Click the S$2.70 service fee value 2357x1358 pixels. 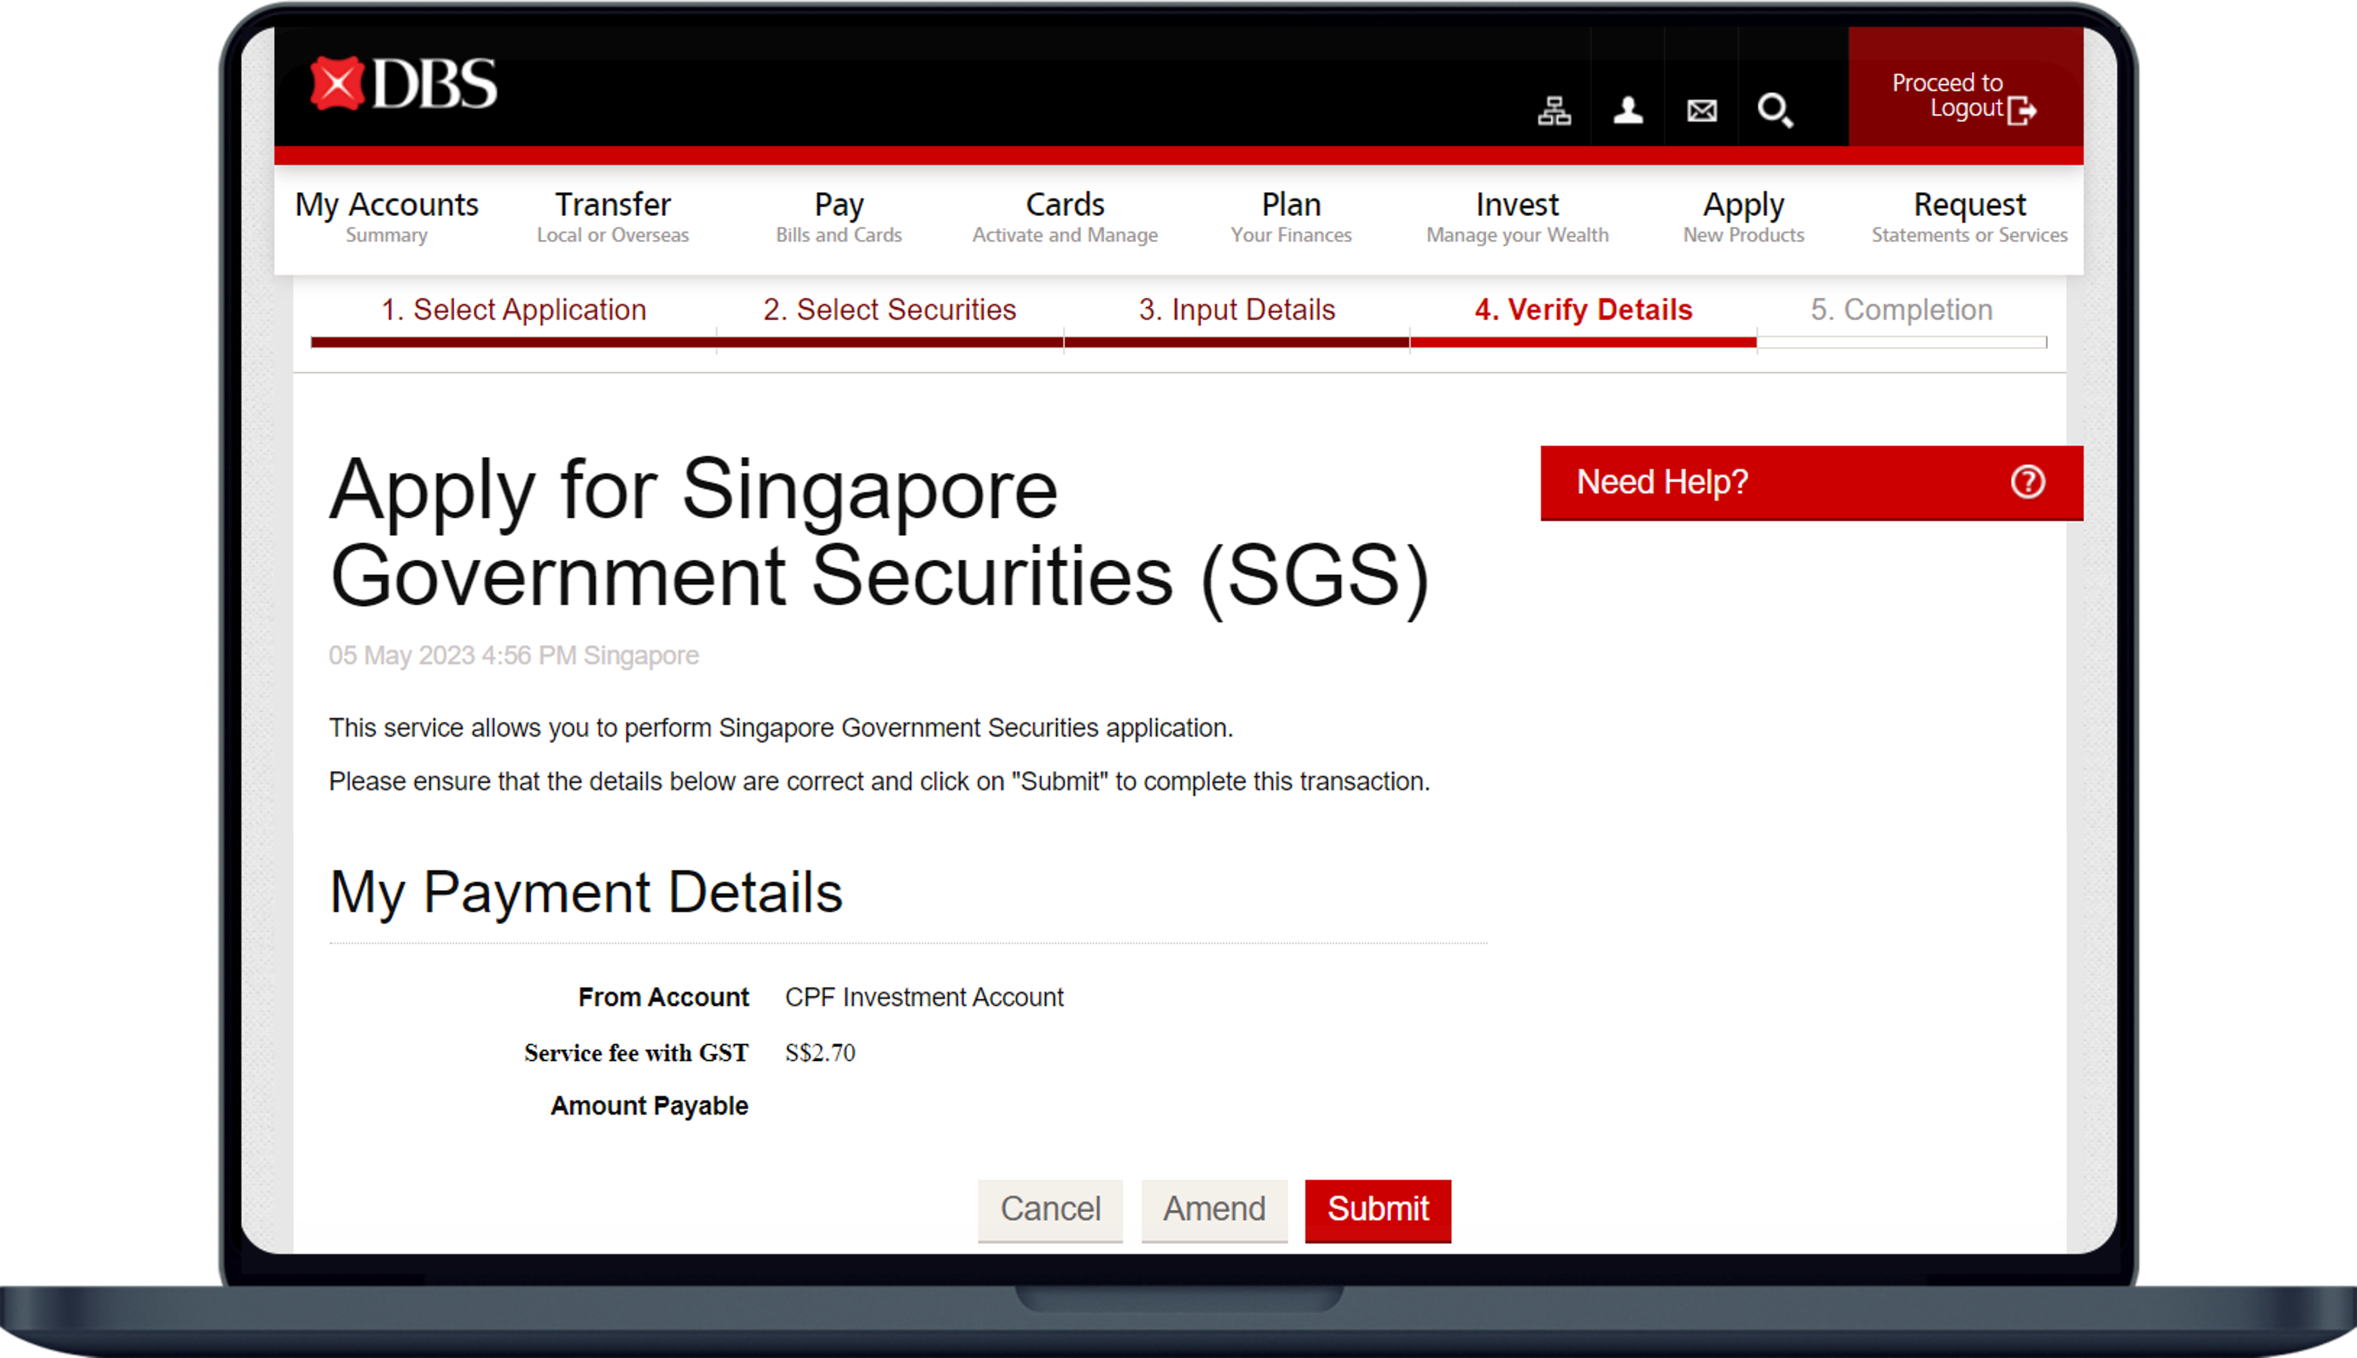tap(820, 1053)
